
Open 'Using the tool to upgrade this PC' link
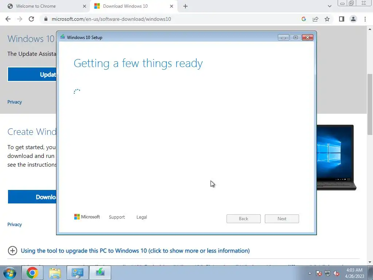pos(135,251)
